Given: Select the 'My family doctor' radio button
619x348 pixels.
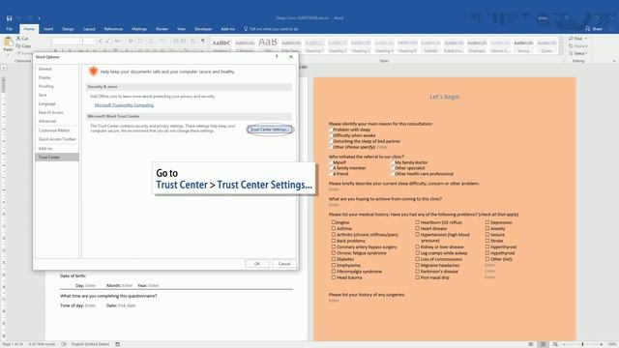Looking at the screenshot, I should (x=393, y=162).
